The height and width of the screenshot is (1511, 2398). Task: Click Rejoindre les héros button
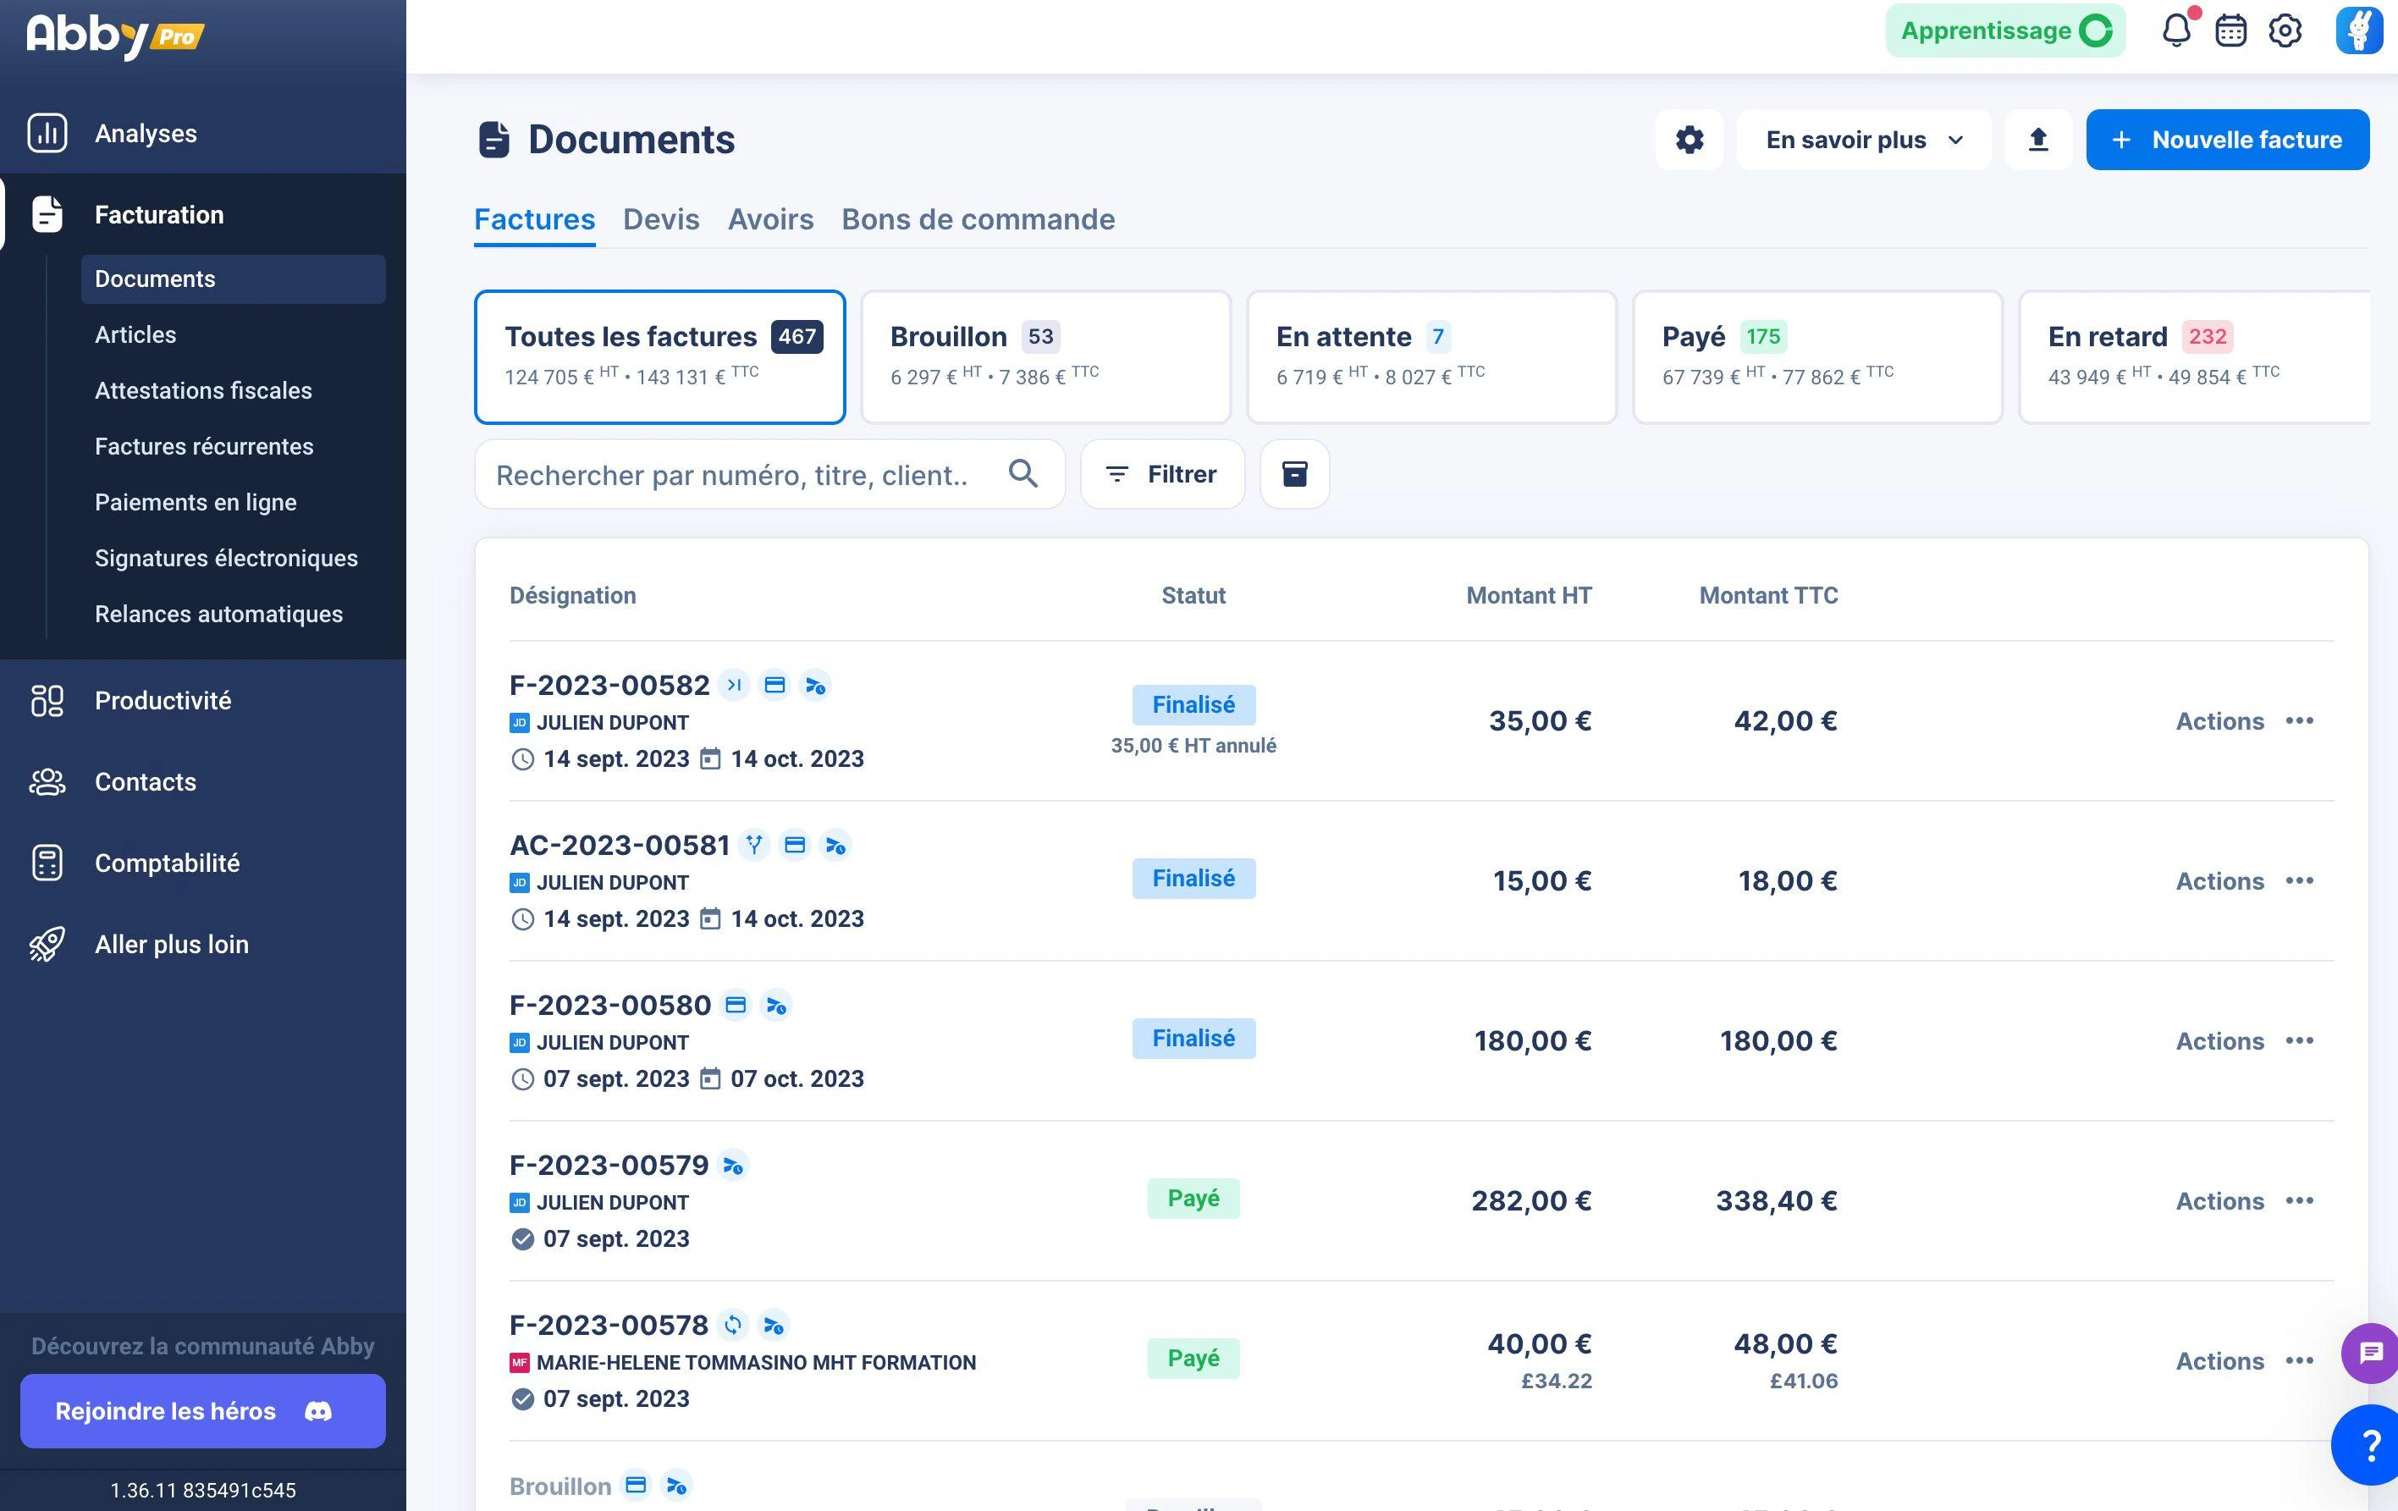click(x=203, y=1410)
